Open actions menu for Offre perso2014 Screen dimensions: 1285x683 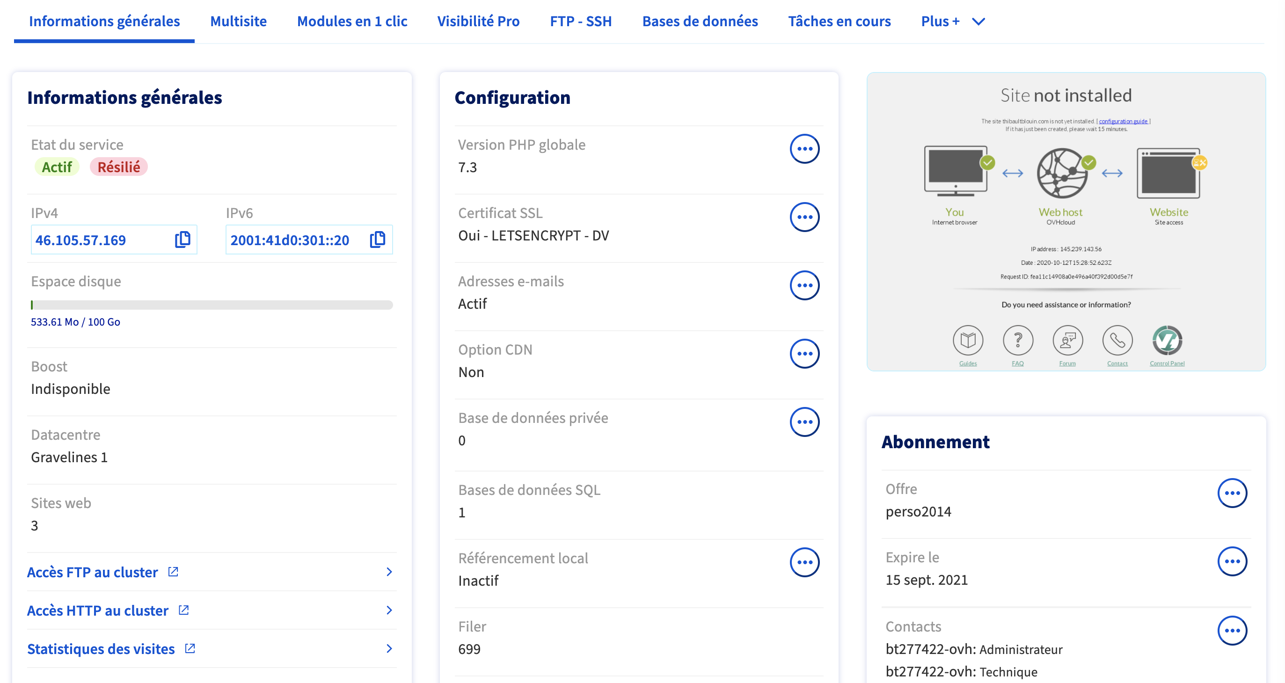(1232, 493)
